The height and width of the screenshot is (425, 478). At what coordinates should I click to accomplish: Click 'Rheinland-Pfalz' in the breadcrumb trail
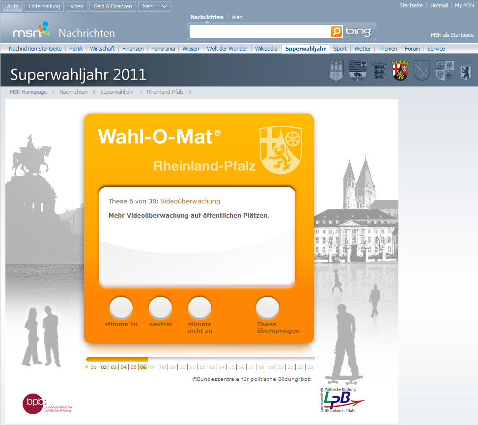(165, 92)
